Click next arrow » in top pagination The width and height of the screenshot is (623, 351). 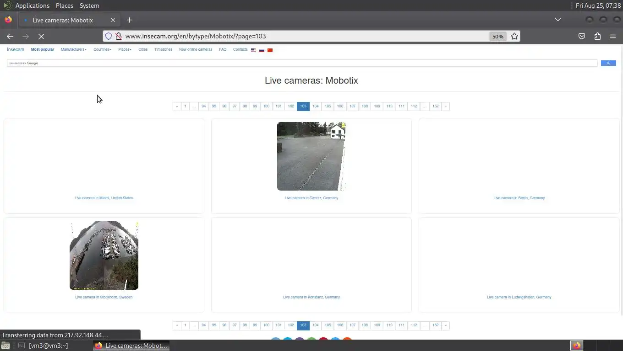click(446, 106)
